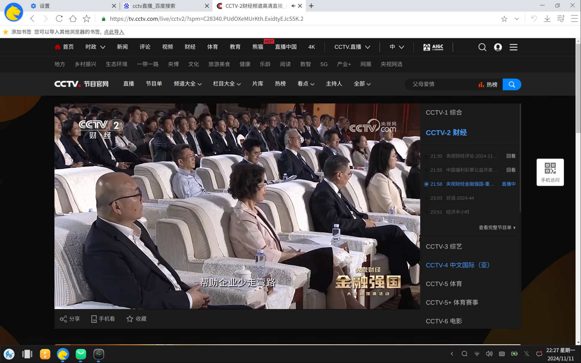581x363 pixels.
Task: Open the QR code mobile access box
Action: [550, 172]
